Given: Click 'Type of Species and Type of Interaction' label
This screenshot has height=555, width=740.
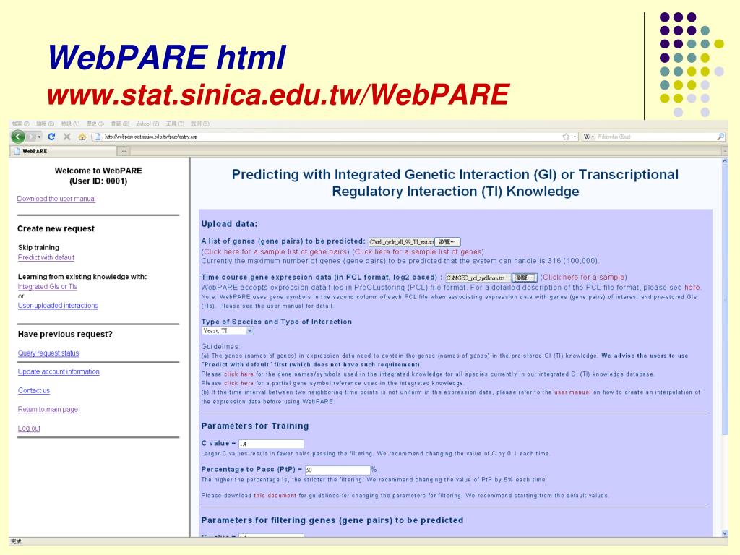Looking at the screenshot, I should click(277, 322).
